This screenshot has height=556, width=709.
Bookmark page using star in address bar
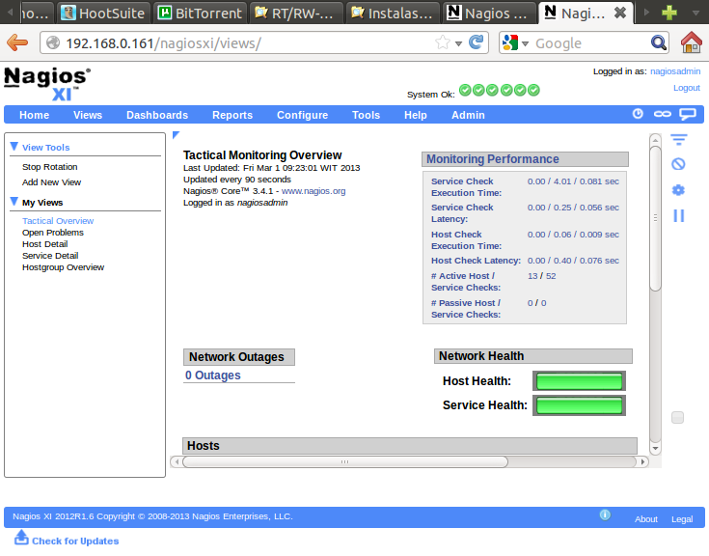point(443,42)
